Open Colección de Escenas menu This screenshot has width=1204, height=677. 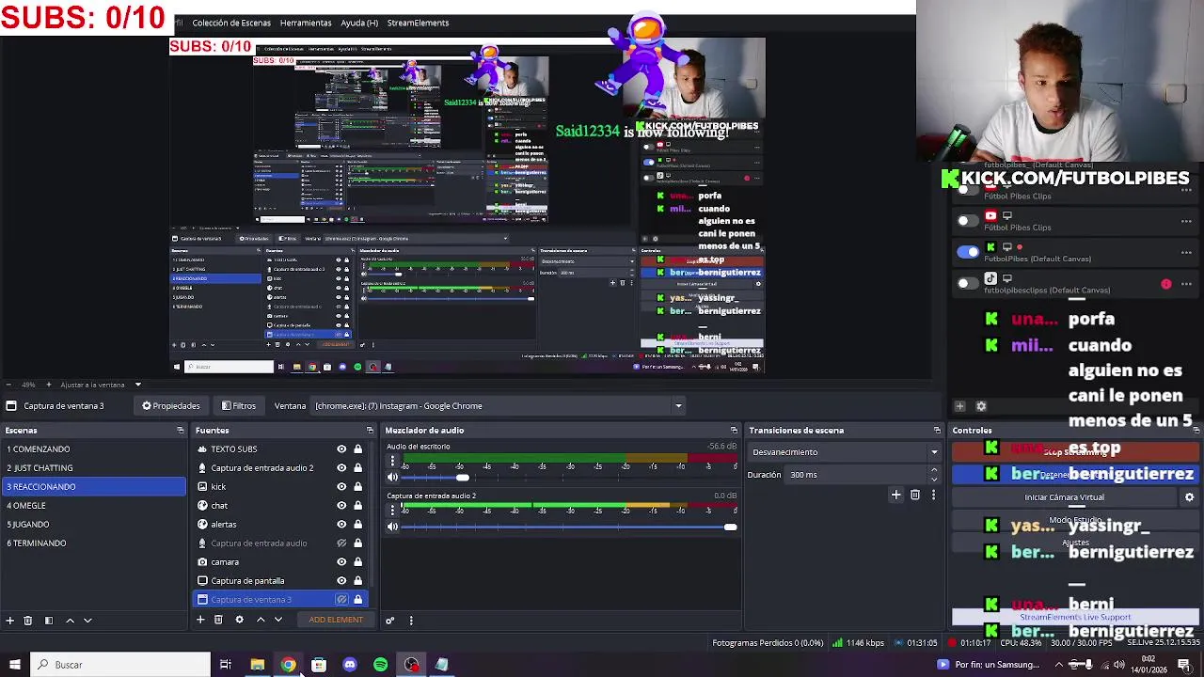(231, 23)
